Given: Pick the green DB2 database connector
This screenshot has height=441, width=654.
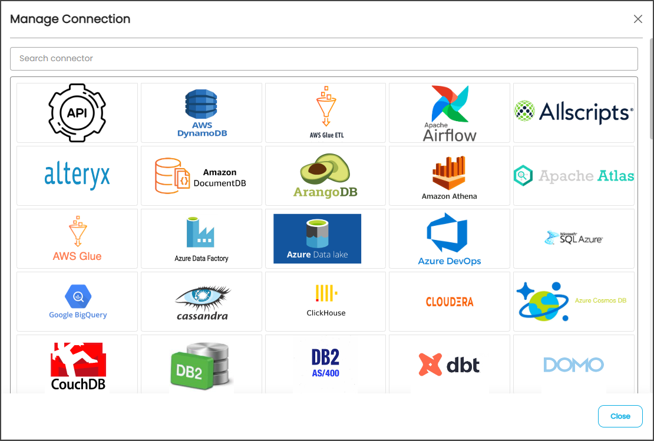Looking at the screenshot, I should pyautogui.click(x=202, y=365).
